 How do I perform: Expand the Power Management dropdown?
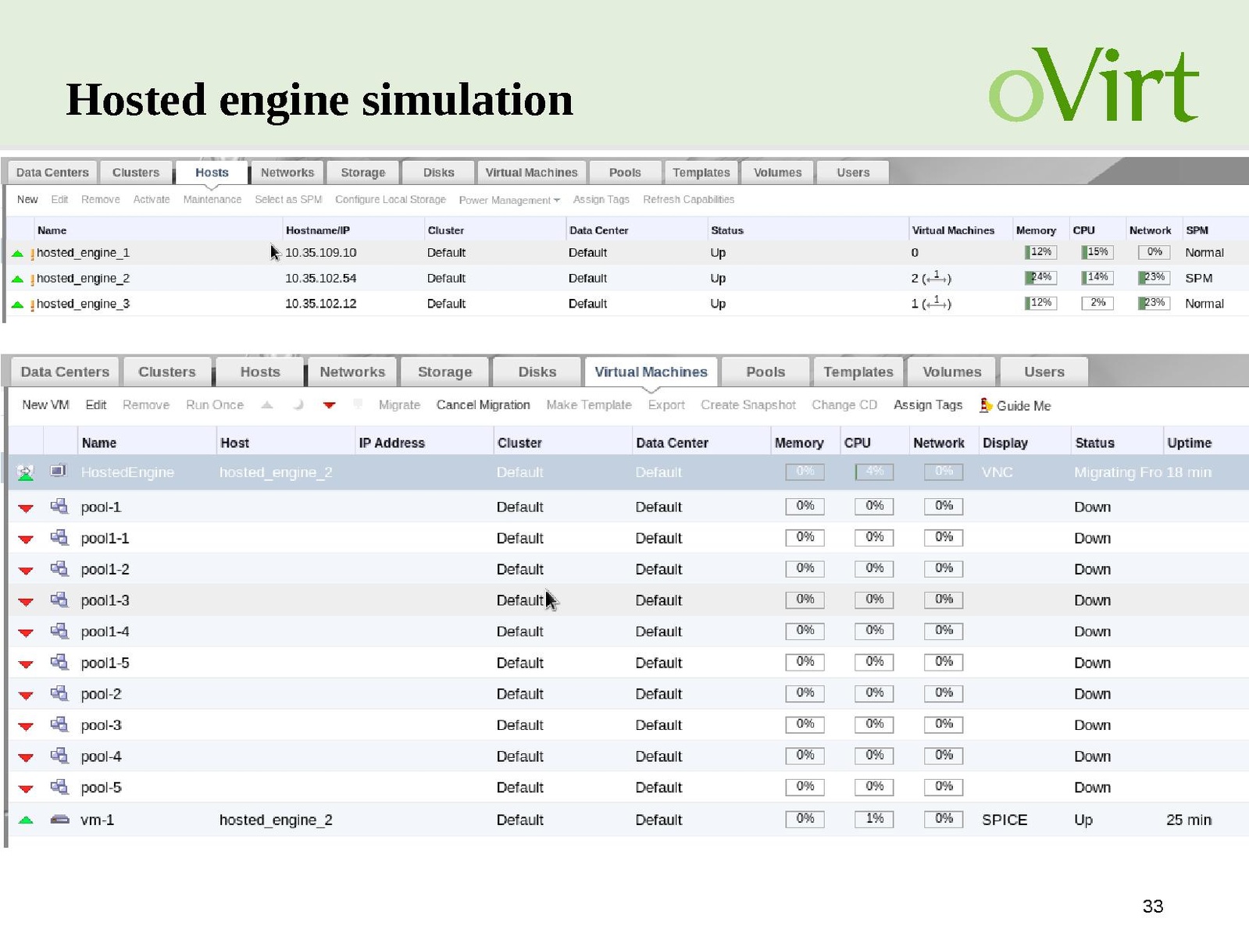(509, 200)
